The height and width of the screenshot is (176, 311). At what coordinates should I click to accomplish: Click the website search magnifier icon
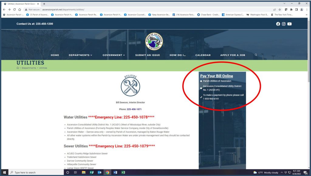click(x=256, y=55)
